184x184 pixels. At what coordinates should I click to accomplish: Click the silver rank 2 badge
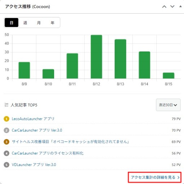(x=6, y=130)
